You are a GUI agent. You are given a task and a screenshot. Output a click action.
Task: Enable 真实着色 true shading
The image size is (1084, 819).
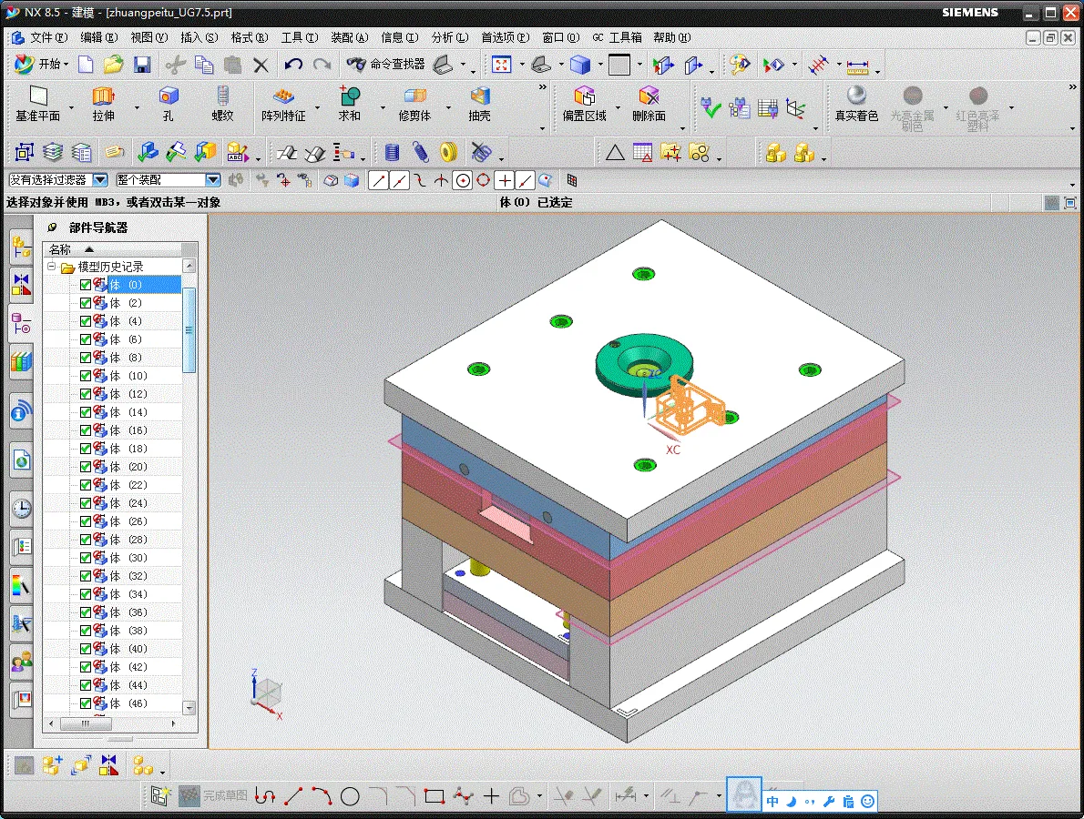[x=856, y=104]
